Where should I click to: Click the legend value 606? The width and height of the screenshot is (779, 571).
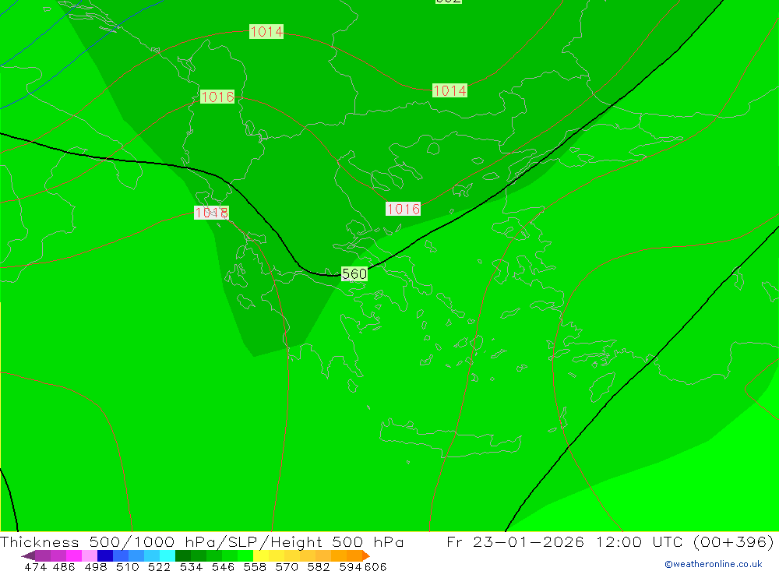[x=375, y=567]
